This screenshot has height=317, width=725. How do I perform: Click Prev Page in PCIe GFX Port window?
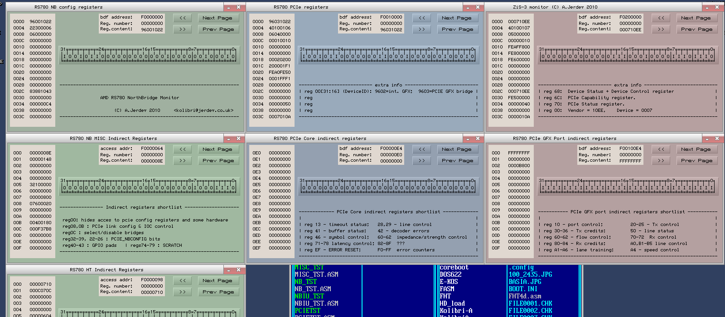(696, 161)
